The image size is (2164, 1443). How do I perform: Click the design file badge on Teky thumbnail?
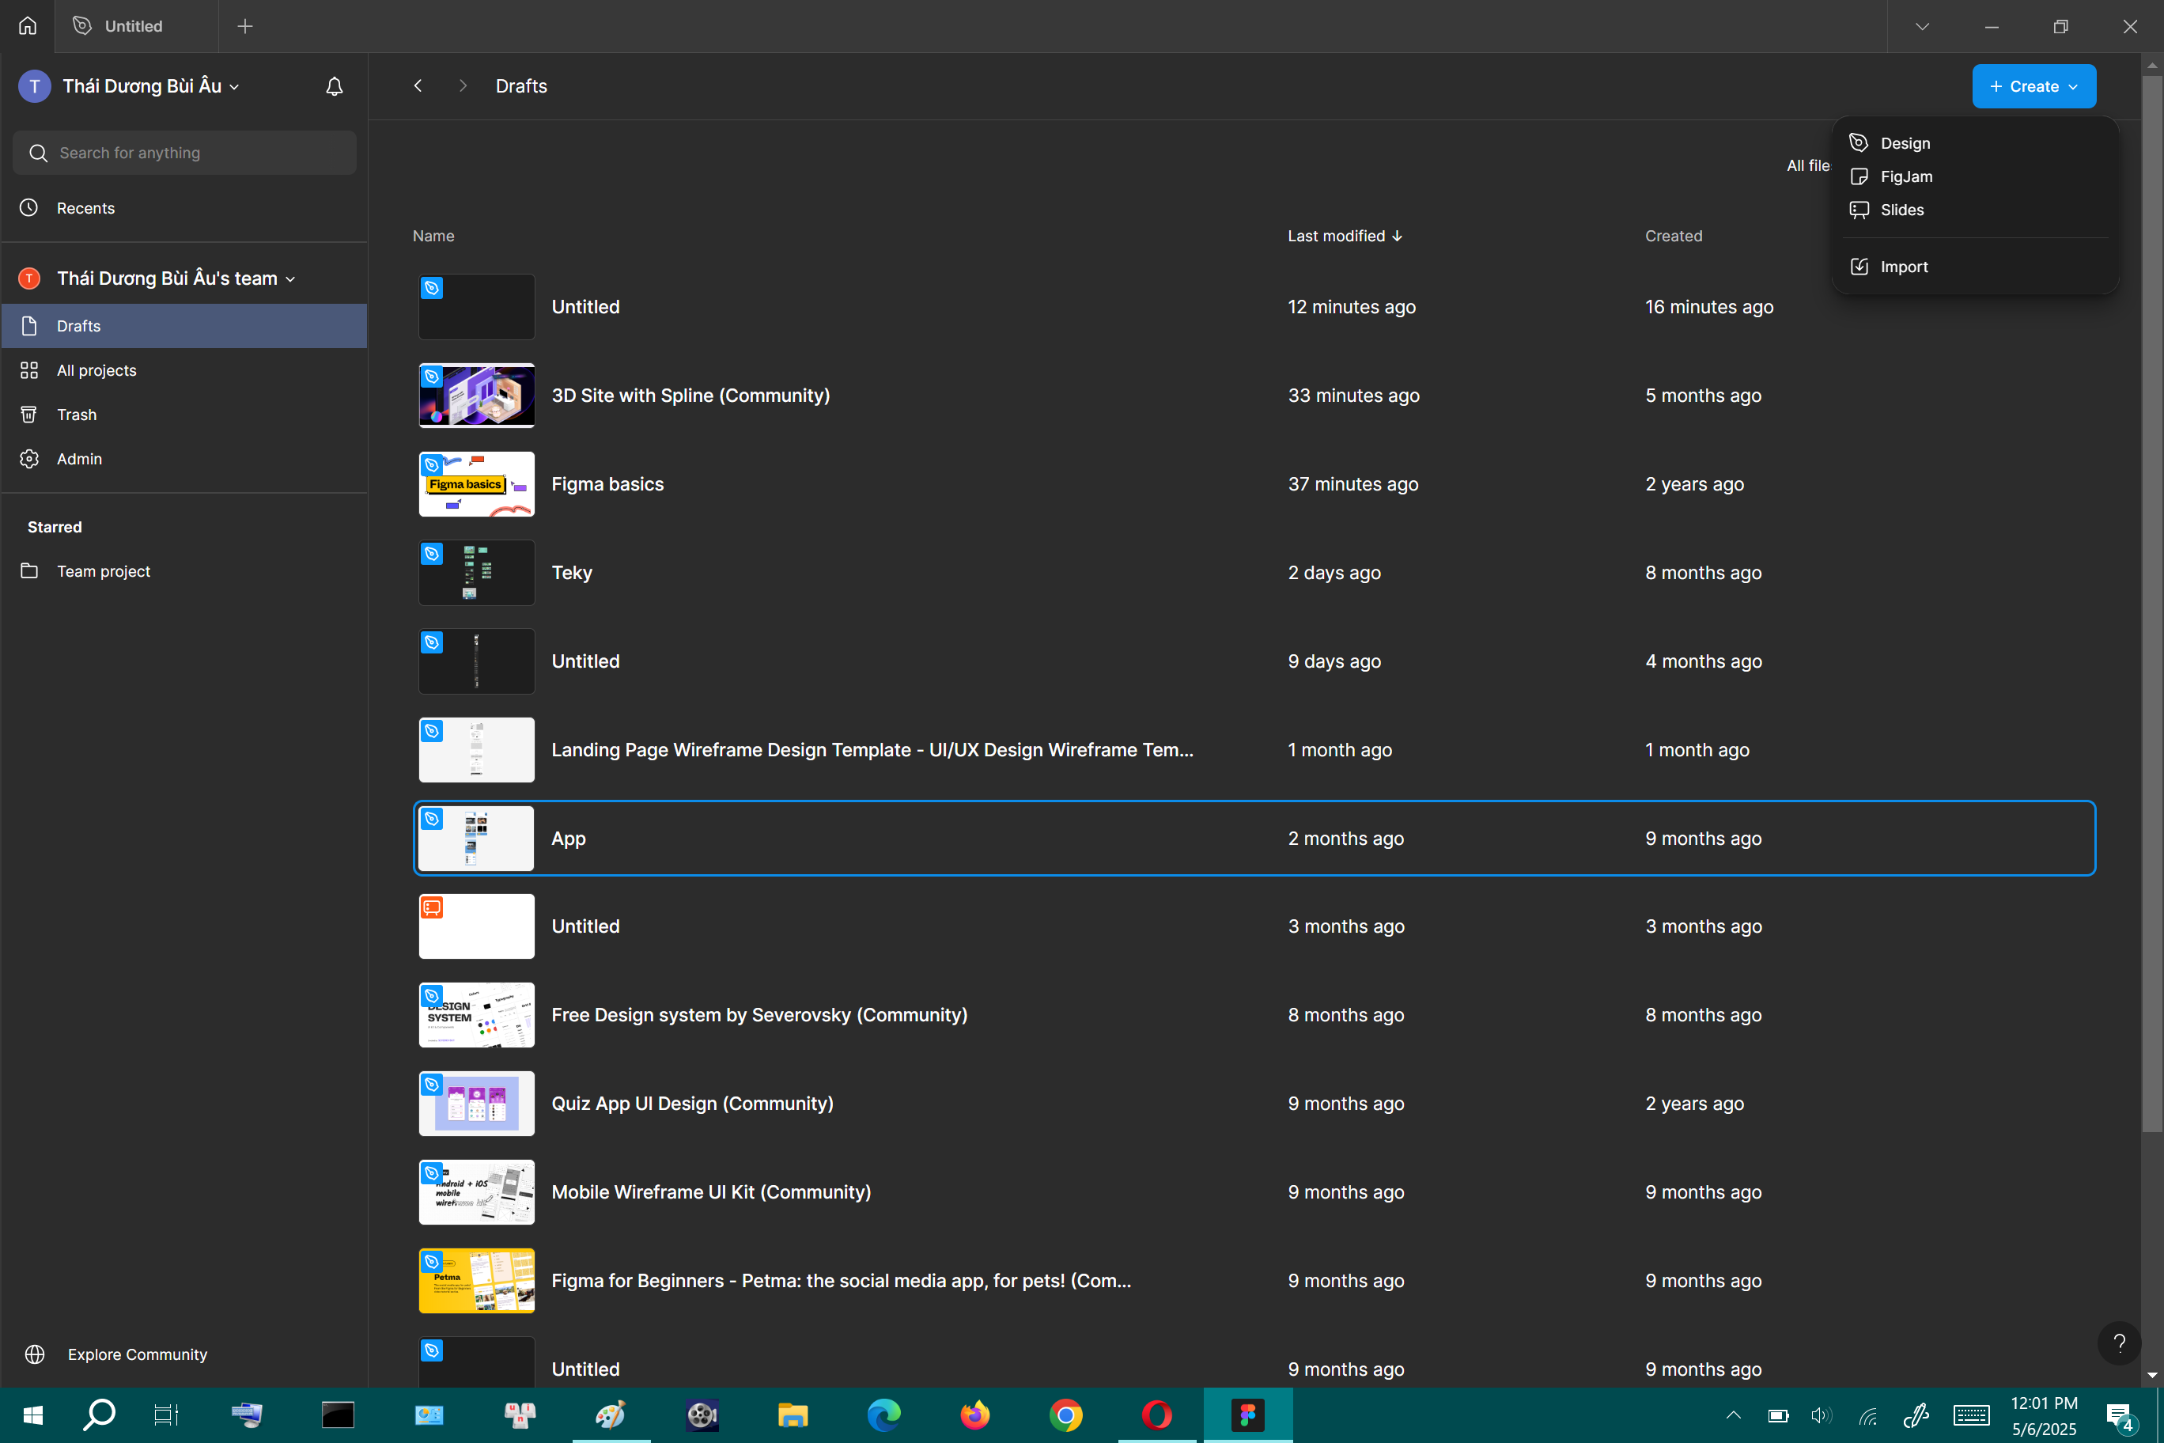[x=432, y=553]
